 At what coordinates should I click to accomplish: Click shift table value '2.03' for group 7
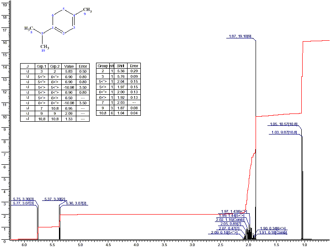tap(121, 102)
